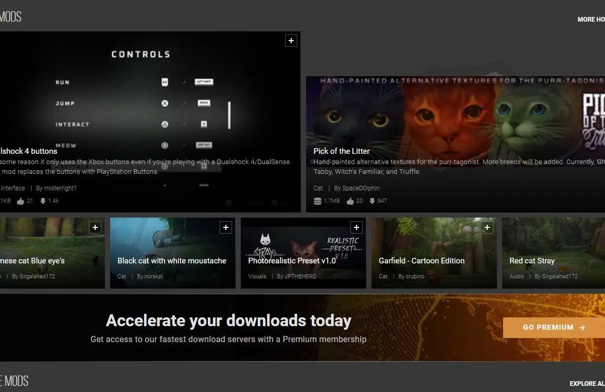605x392 pixels.
Task: Open the MORE HOT MODS link
Action: [x=591, y=20]
